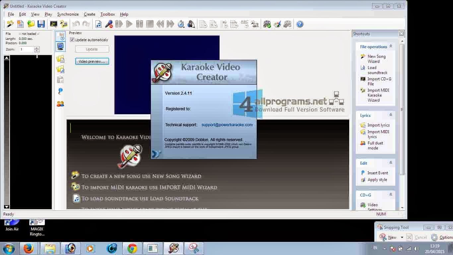The width and height of the screenshot is (453, 255).
Task: Click Options in the Snipping Tool window
Action: [442, 237]
